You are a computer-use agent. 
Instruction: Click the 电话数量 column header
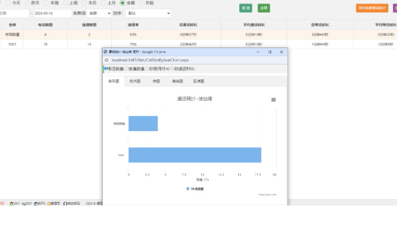pyautogui.click(x=45, y=25)
